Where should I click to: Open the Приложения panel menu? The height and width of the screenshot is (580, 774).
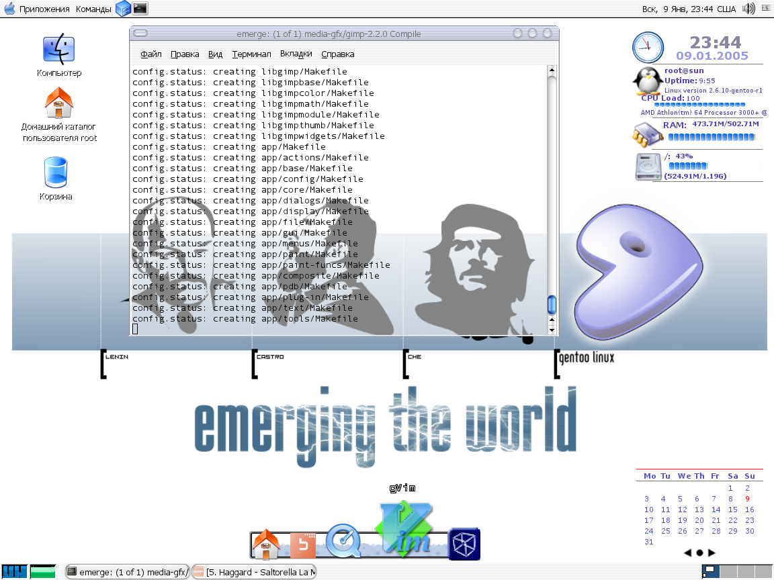[x=44, y=9]
